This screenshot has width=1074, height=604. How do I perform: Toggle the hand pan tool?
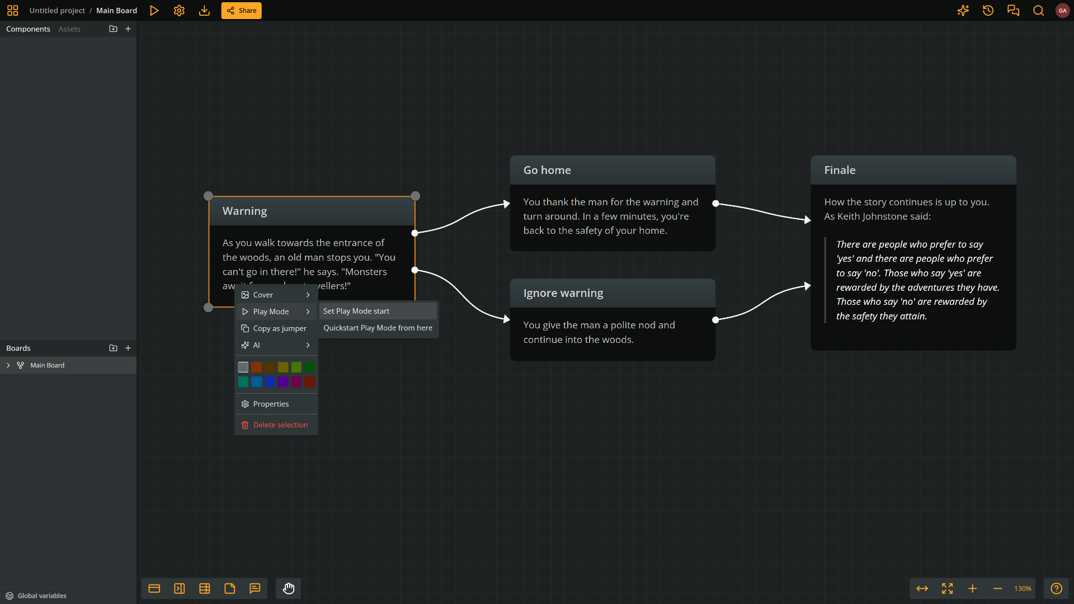click(x=289, y=588)
